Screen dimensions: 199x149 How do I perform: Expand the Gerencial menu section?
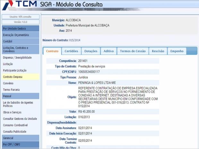21,138
